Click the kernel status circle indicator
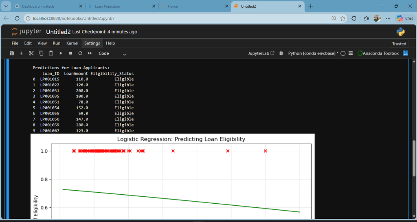The width and height of the screenshot is (417, 222). point(343,53)
